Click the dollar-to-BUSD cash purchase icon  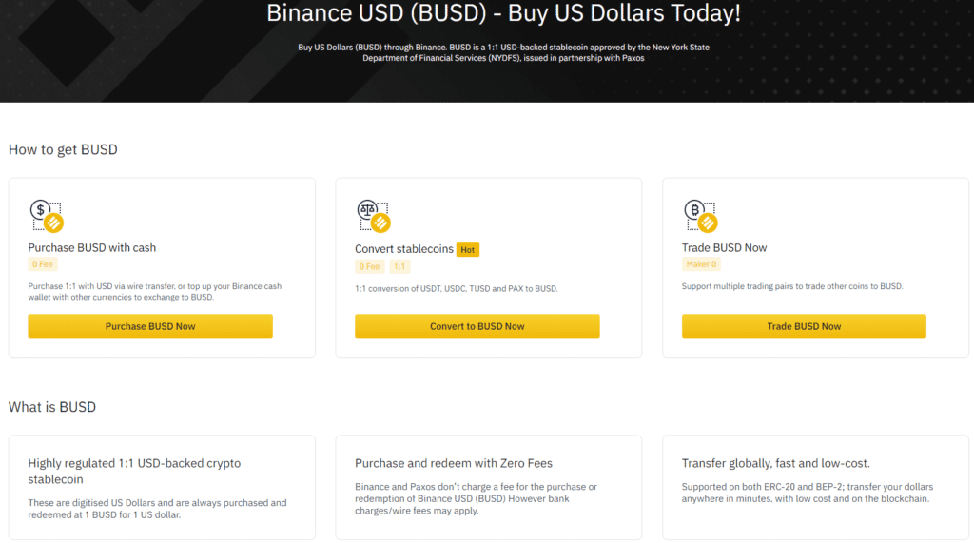point(46,216)
